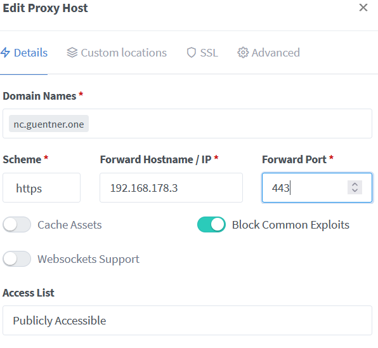Click the Forward Hostname / IP field
Screen dimensions: 378x348
pos(171,188)
